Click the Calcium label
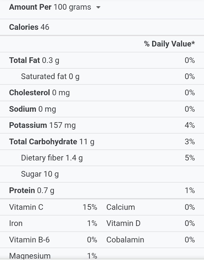 coord(121,207)
